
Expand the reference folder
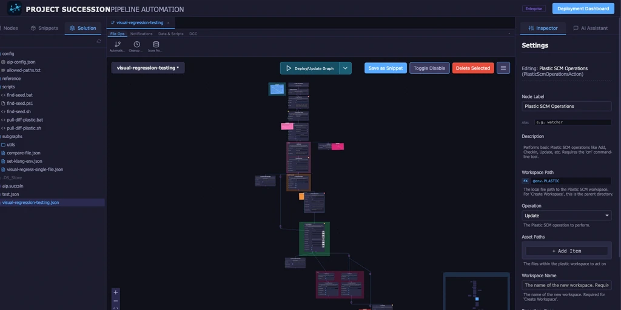[12, 79]
